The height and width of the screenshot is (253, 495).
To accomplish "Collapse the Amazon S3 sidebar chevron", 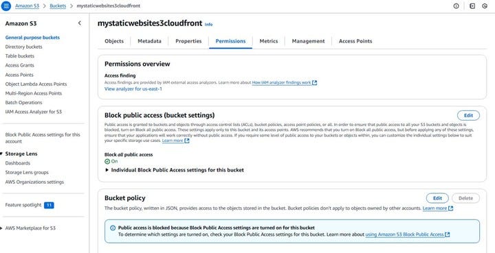I will [x=79, y=23].
